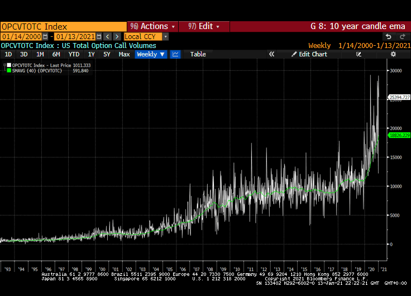Open the calendar picker beside the start date
The height and width of the screenshot is (296, 411).
[x=45, y=36]
